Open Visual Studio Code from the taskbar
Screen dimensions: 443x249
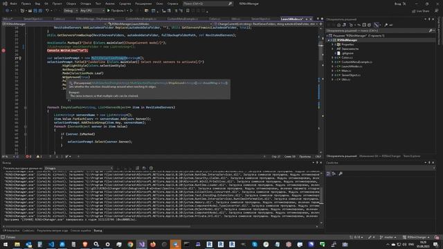(51, 244)
